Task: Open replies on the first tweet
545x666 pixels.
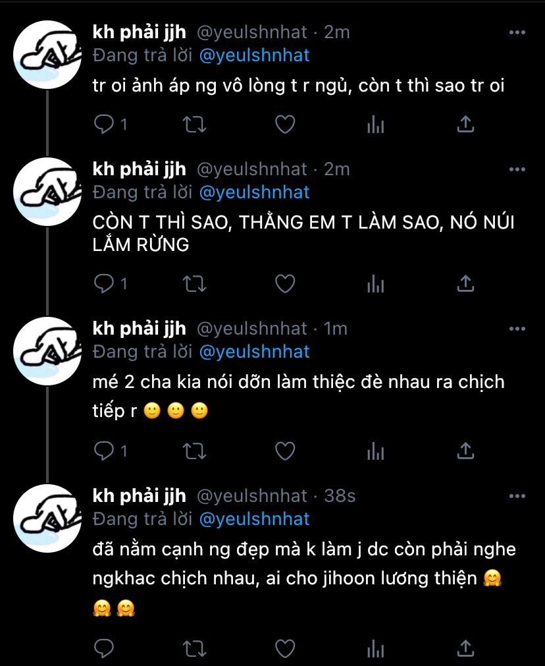Action: pos(110,125)
